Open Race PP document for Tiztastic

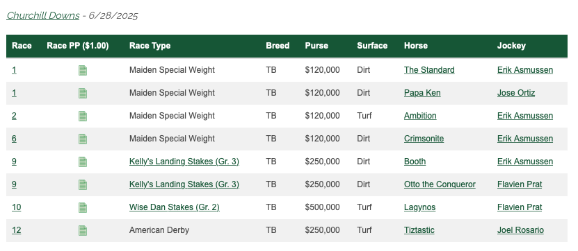[83, 230]
